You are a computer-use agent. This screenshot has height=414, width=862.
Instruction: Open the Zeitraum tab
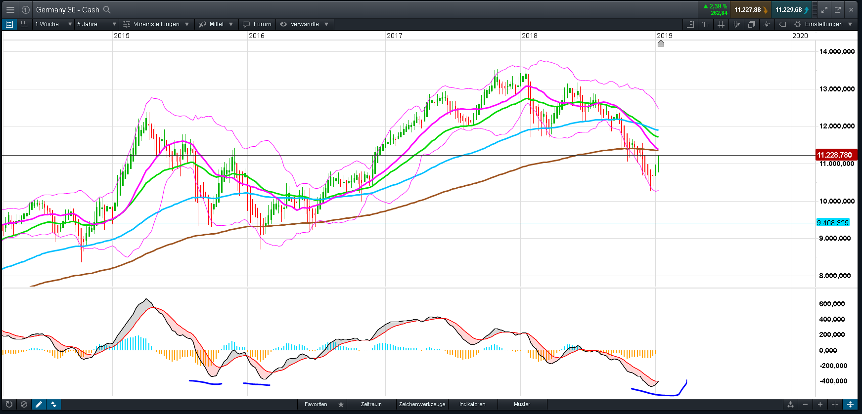coord(371,404)
